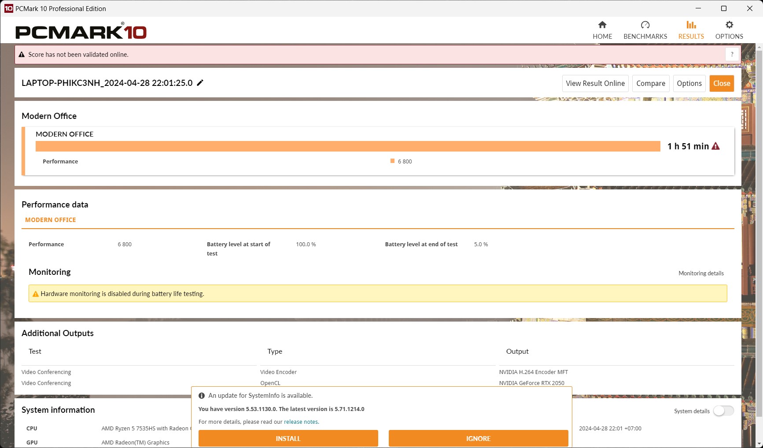Click the AMD Ryzen 5 7535HS CPU value
Image resolution: width=763 pixels, height=448 pixels.
tap(146, 428)
